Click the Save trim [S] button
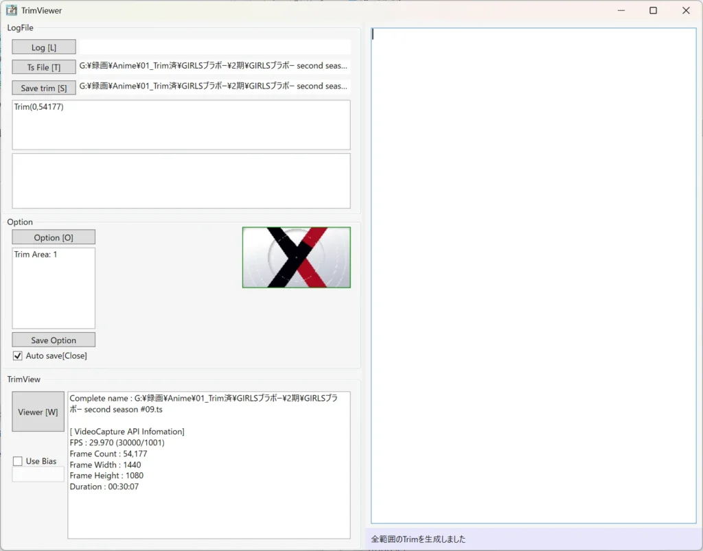The width and height of the screenshot is (703, 551). pos(44,88)
